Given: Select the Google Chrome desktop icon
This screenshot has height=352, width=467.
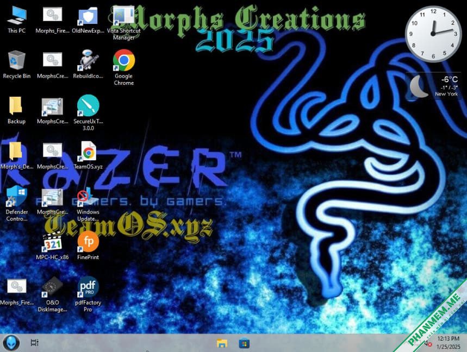Looking at the screenshot, I should [123, 68].
